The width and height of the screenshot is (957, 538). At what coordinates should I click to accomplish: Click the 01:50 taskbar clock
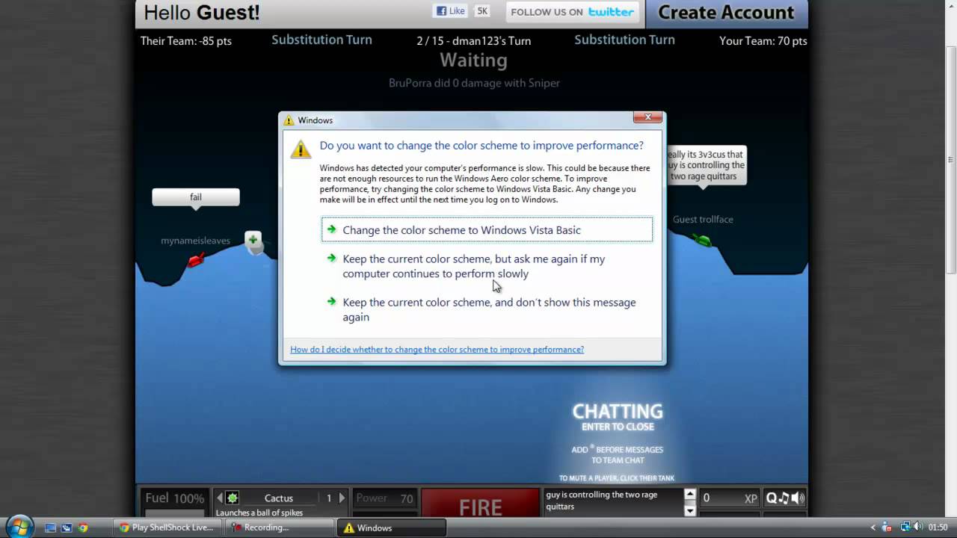click(x=938, y=528)
